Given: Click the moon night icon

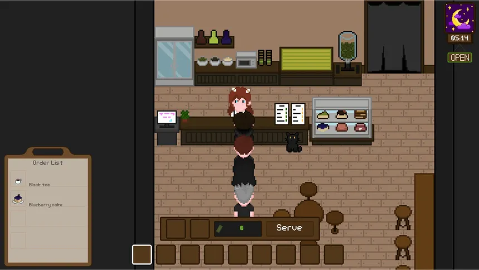Looking at the screenshot, I should click(x=460, y=18).
